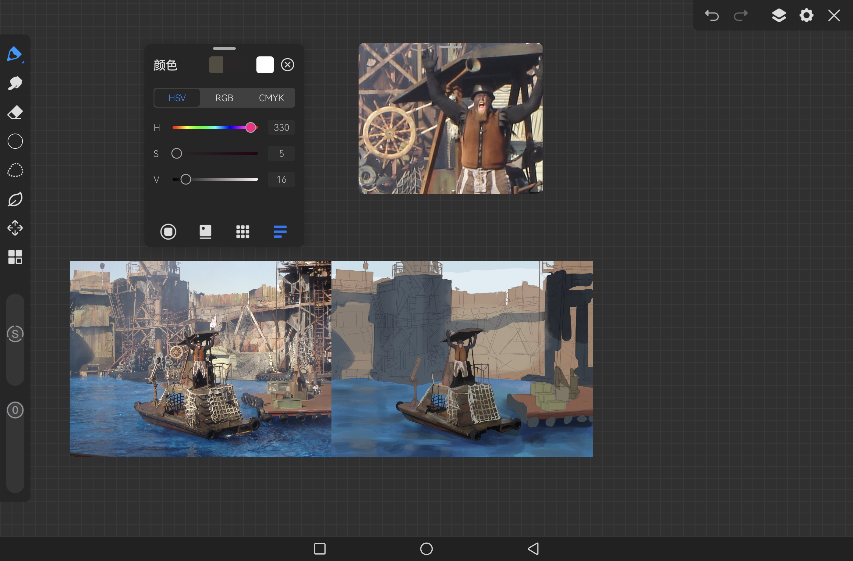853x561 pixels.
Task: Switch to color book palette mode
Action: coord(205,232)
